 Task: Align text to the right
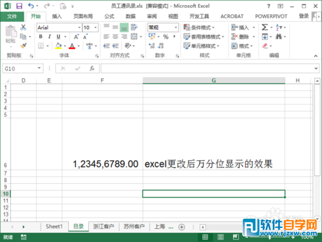click(124, 37)
